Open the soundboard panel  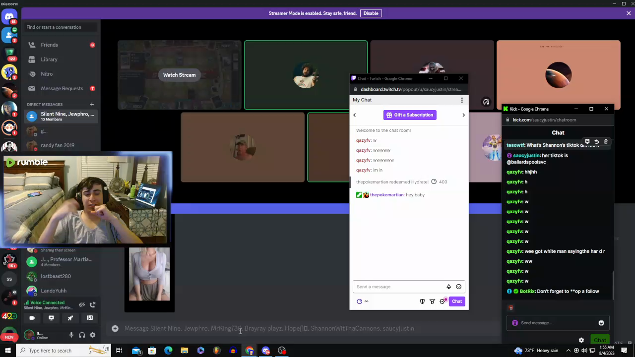click(90, 318)
